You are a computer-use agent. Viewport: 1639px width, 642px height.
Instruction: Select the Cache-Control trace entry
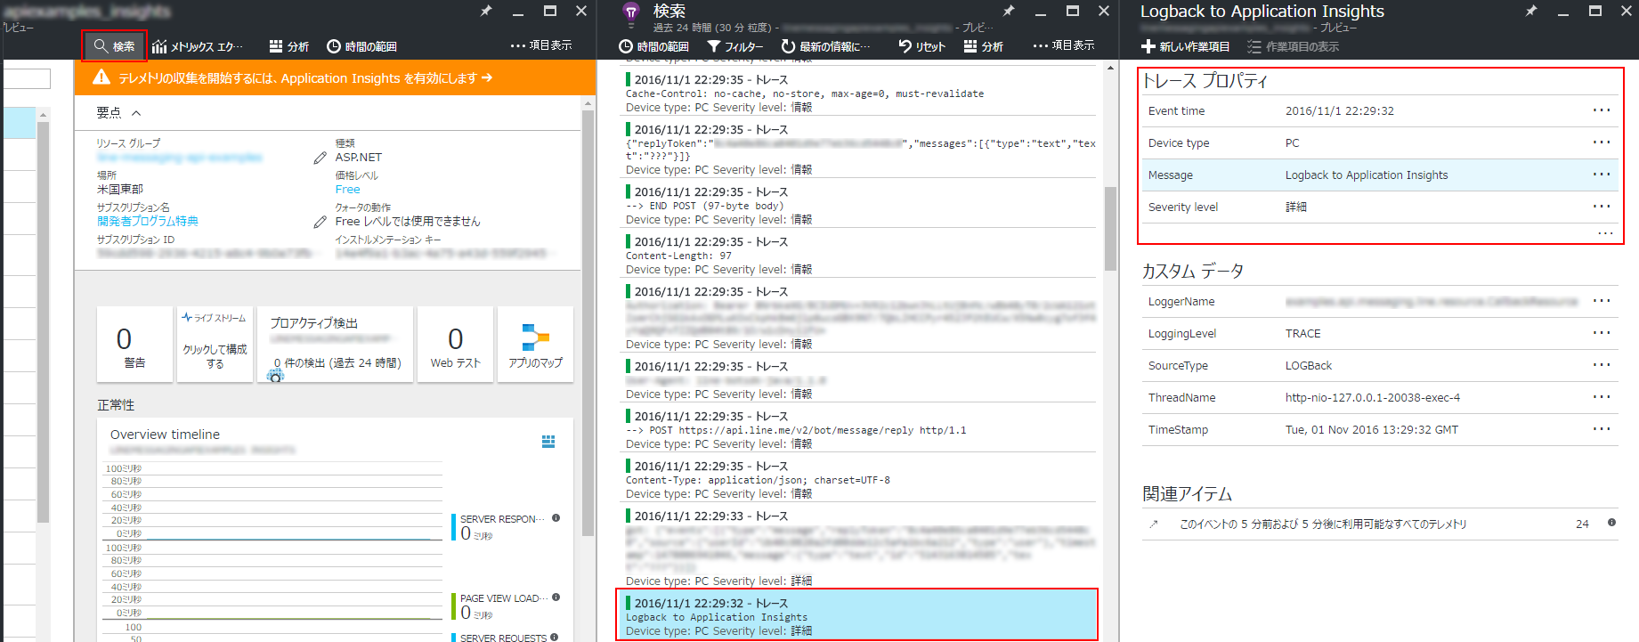point(859,93)
